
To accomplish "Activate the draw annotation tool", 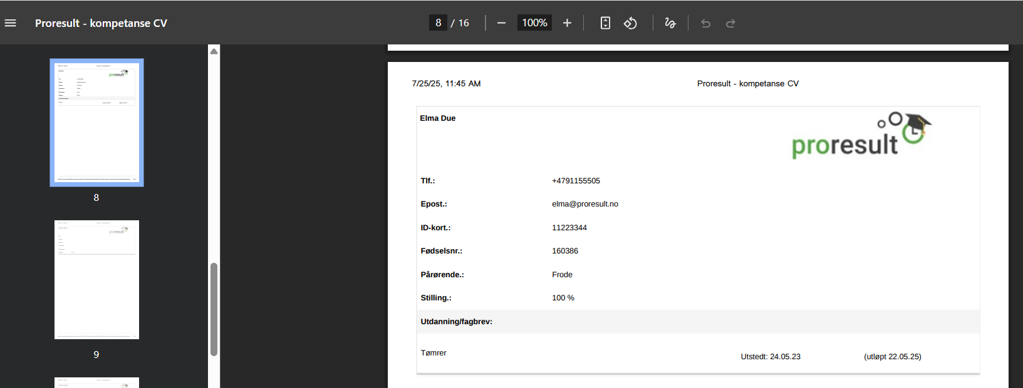I will (x=670, y=23).
